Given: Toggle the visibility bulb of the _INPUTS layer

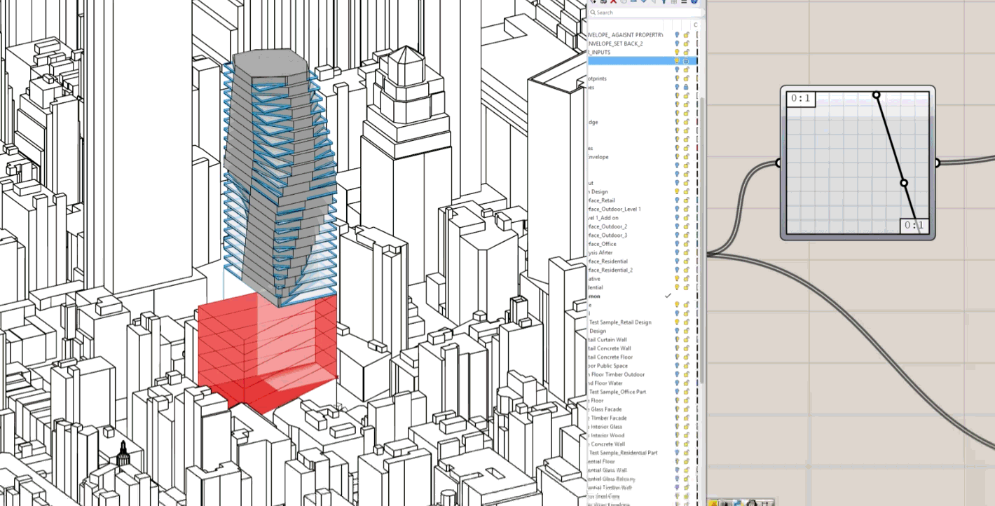Looking at the screenshot, I should coord(677,51).
